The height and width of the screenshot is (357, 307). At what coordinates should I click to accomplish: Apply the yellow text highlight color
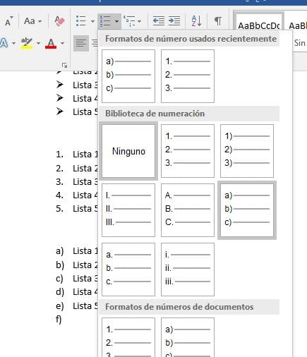pos(27,43)
